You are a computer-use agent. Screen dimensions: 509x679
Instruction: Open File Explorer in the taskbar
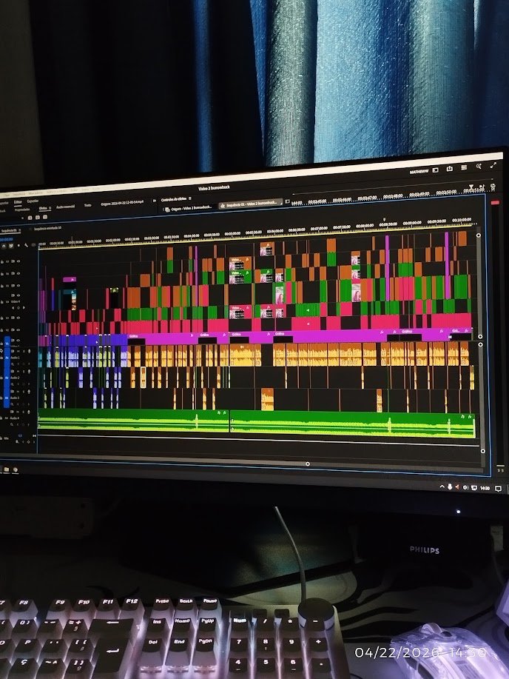click(x=7, y=469)
